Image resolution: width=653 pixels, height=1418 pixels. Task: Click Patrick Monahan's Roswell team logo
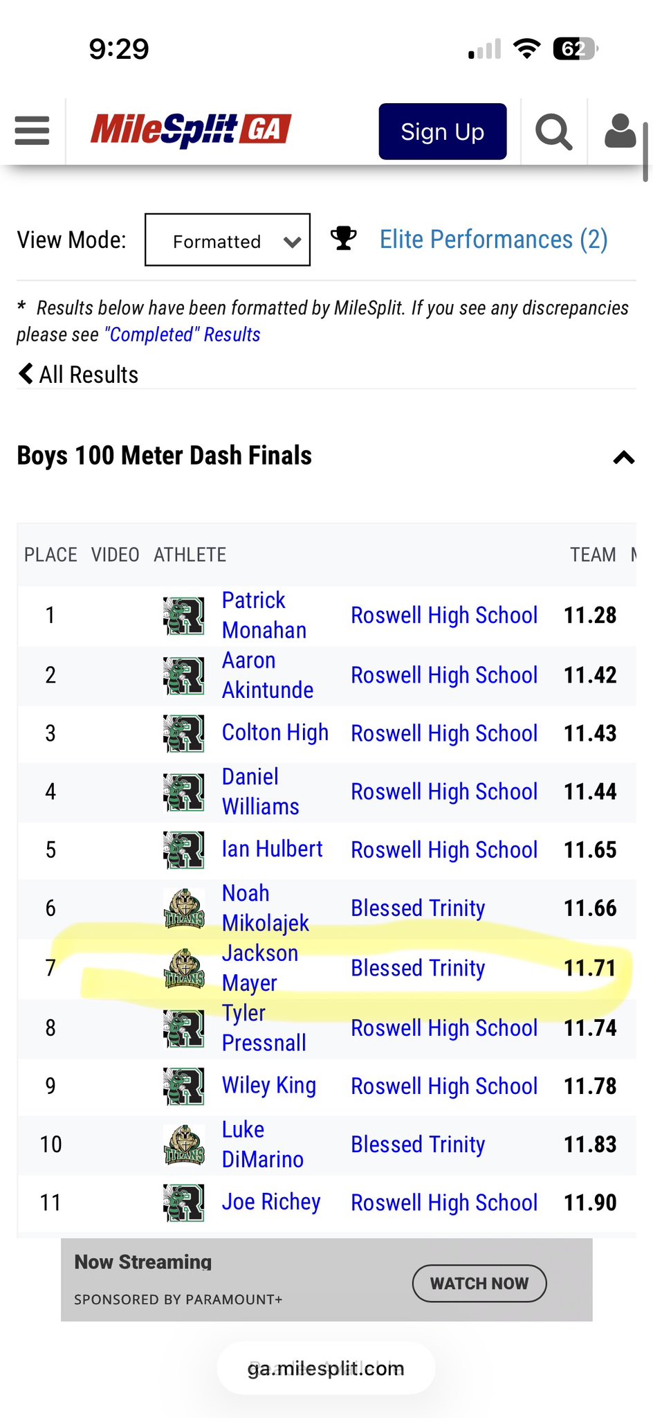pos(184,616)
